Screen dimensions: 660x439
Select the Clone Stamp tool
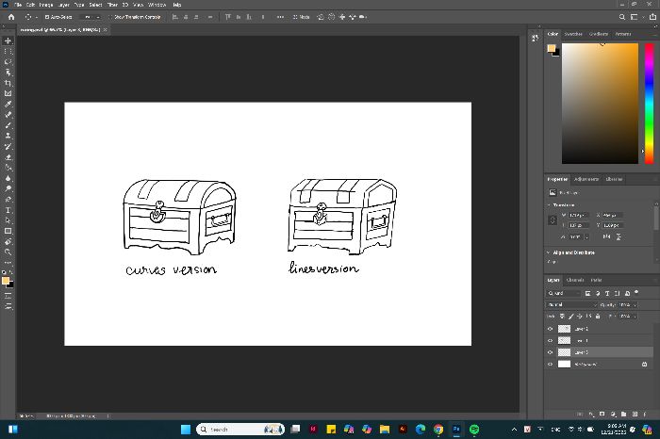pyautogui.click(x=8, y=136)
